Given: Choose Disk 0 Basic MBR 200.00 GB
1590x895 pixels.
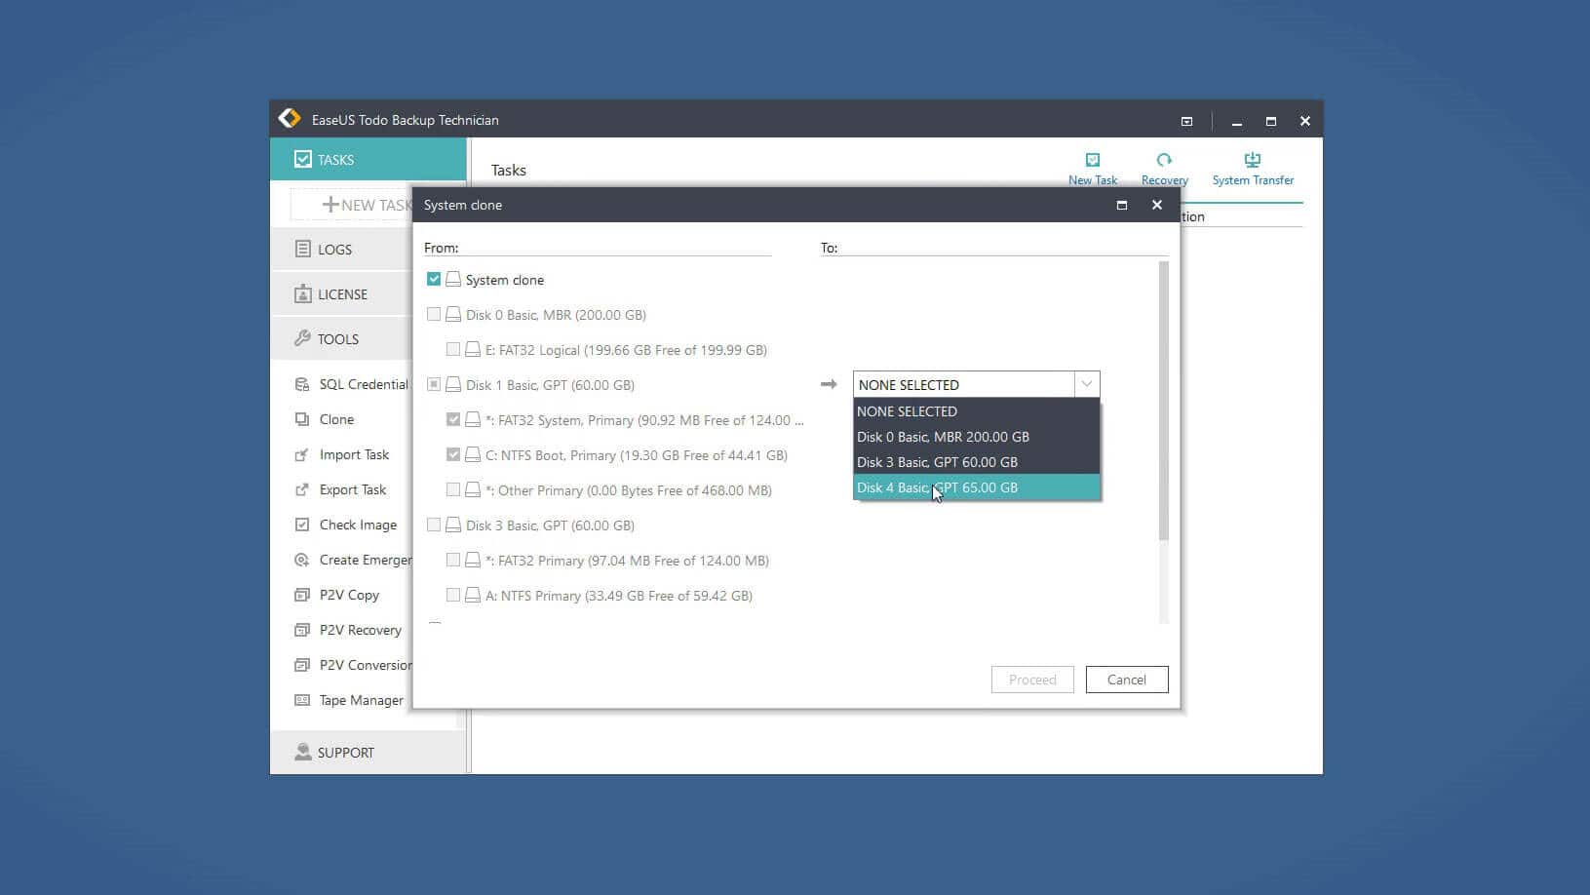Looking at the screenshot, I should [977, 437].
